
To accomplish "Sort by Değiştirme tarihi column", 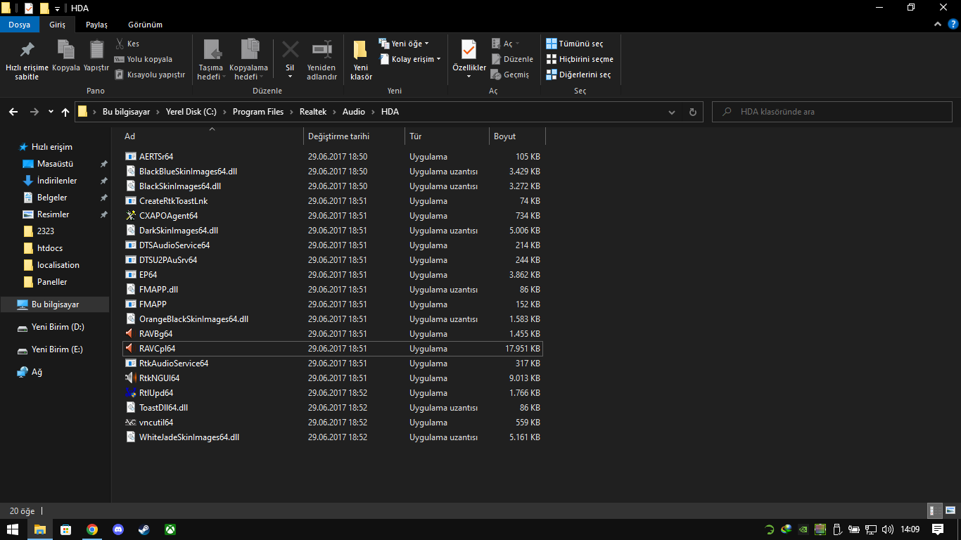I will coord(355,136).
